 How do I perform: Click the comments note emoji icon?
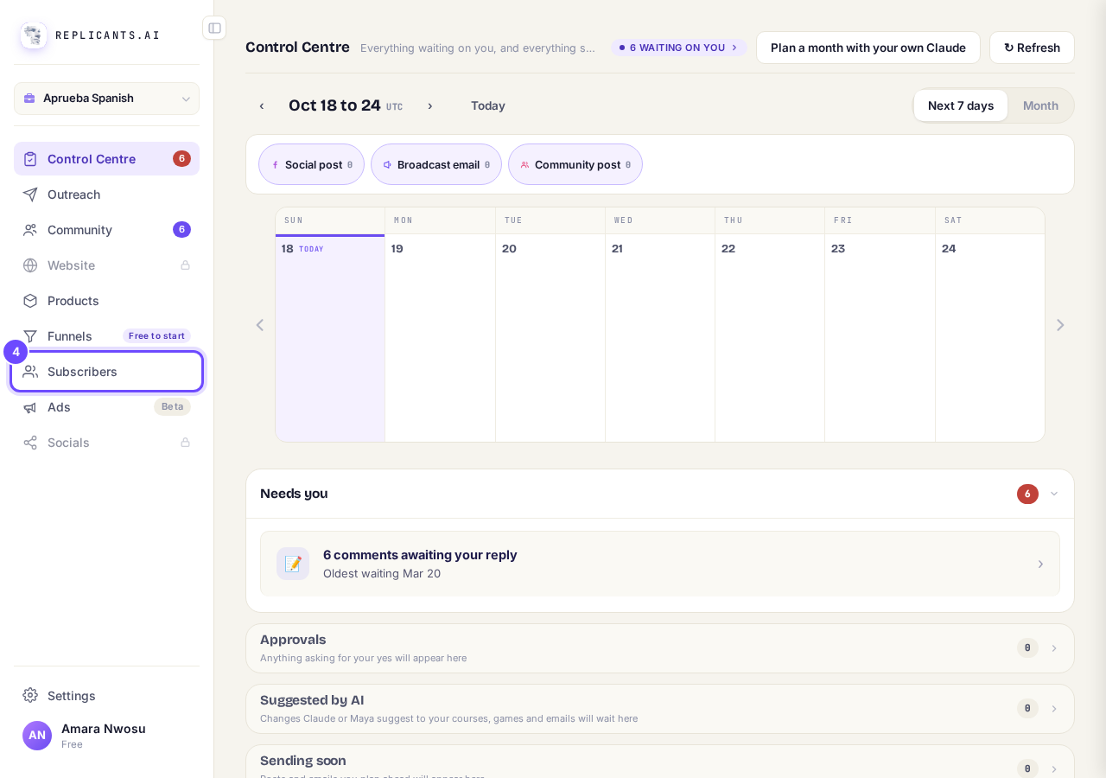(293, 564)
